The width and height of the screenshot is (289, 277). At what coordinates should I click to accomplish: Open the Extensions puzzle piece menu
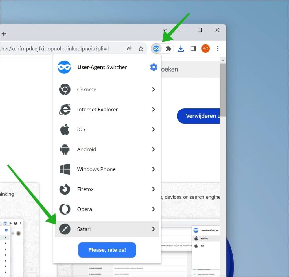(168, 49)
